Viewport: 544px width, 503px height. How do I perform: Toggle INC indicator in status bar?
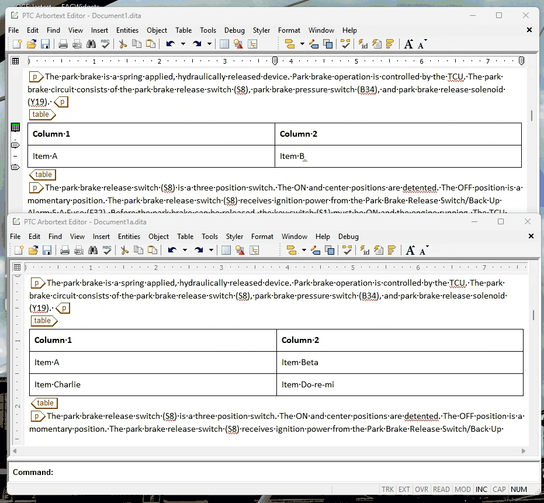(x=481, y=489)
